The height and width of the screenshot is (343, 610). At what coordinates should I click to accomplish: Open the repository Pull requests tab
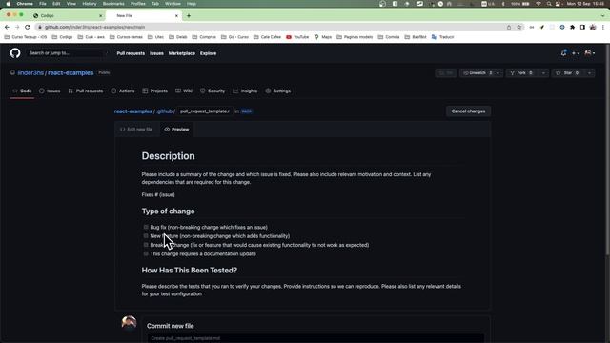coord(86,91)
